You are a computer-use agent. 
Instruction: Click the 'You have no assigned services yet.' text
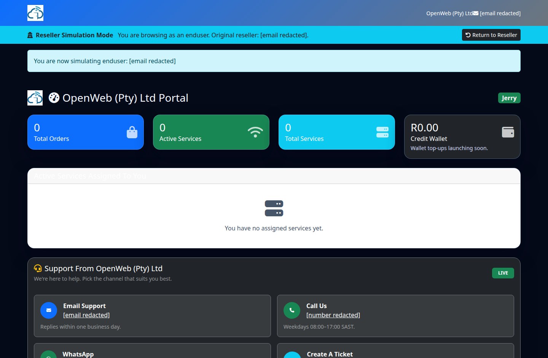tap(274, 228)
